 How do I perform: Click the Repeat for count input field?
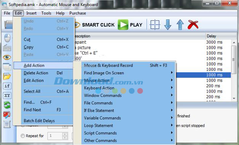point(55,136)
